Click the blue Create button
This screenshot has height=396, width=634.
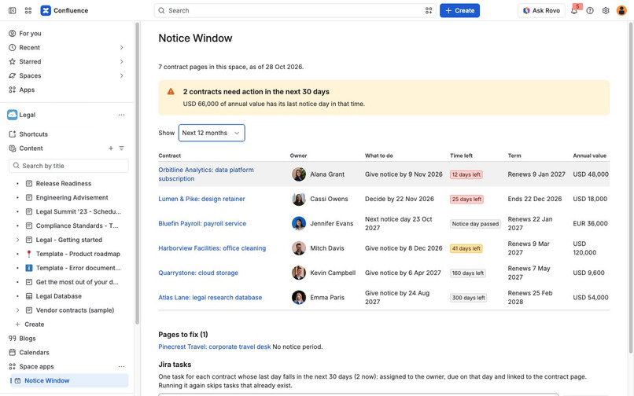coord(459,10)
